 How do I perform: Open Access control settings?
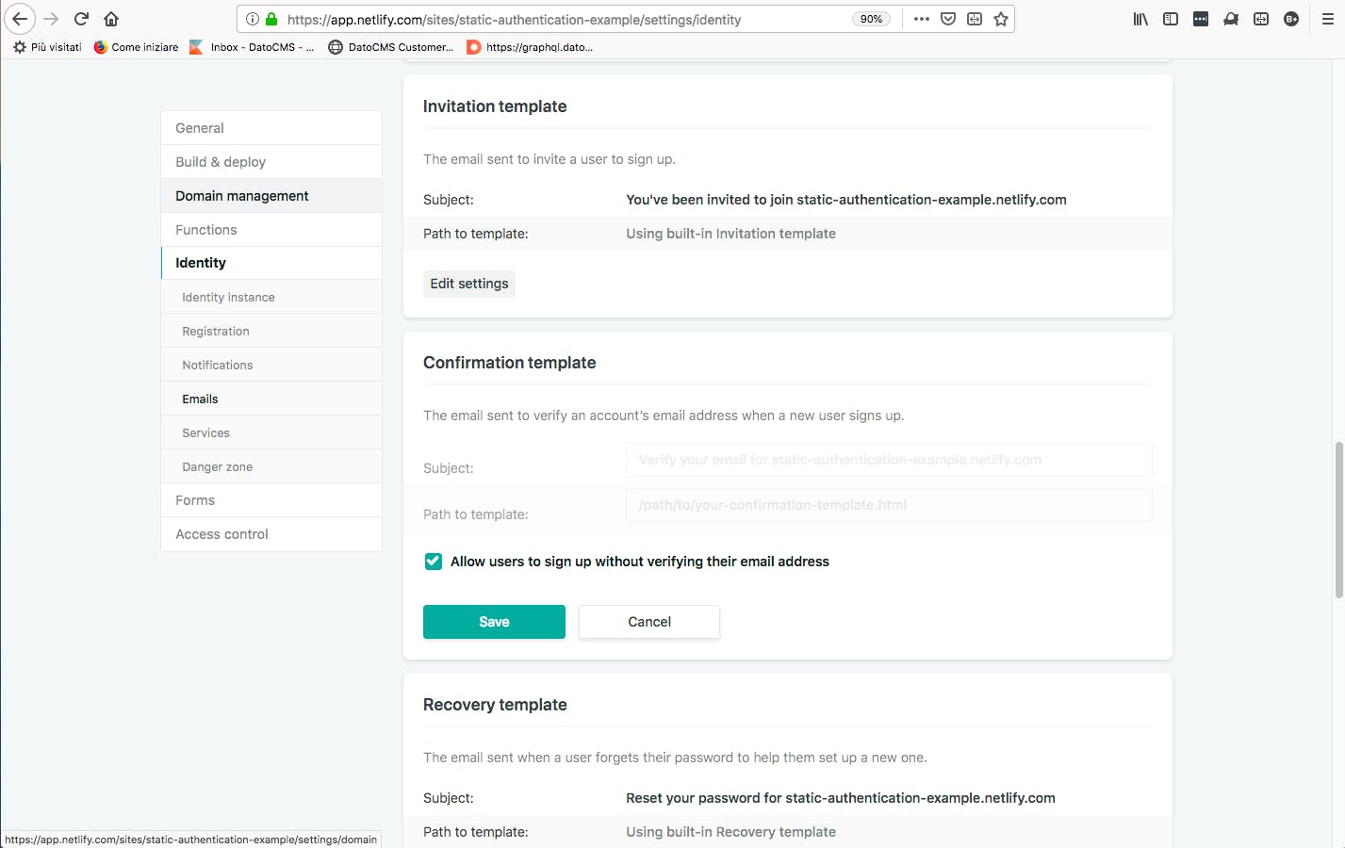pos(271,534)
